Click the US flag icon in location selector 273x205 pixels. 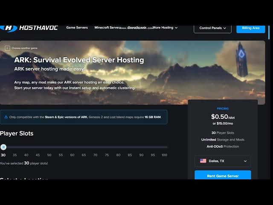203,161
